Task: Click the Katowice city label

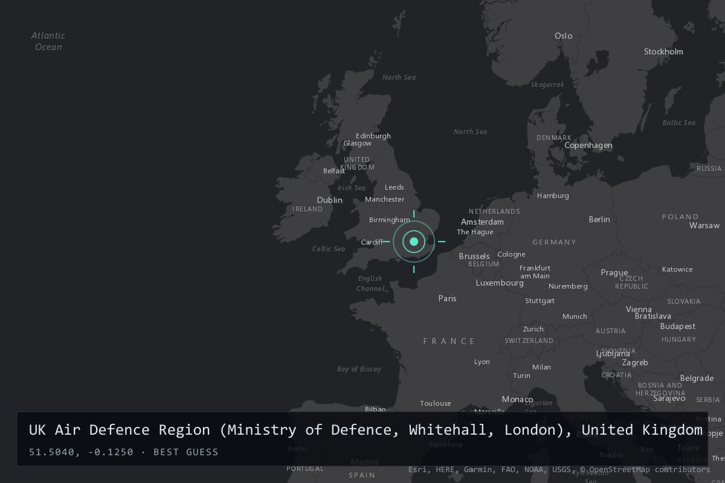Action: pos(677,269)
